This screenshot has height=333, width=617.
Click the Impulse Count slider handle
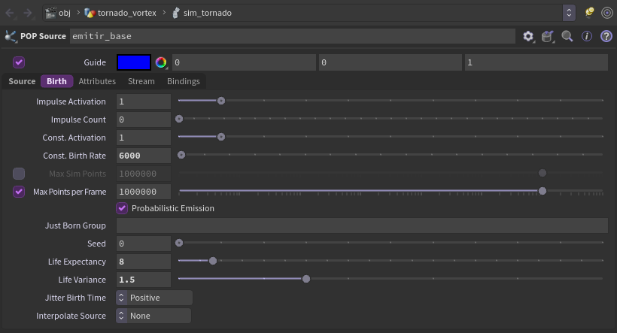point(179,119)
